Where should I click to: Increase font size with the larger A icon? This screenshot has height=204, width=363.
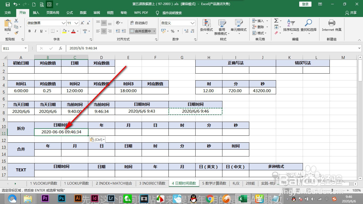(x=83, y=23)
